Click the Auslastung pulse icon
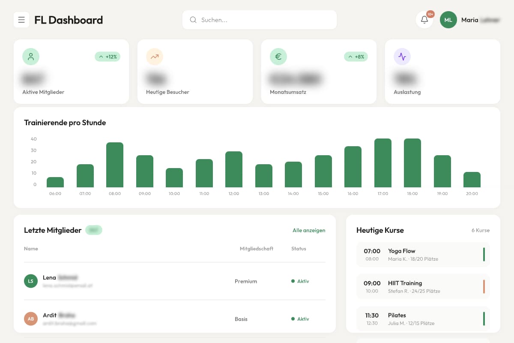Screen dimensions: 514x343 (x=402, y=56)
